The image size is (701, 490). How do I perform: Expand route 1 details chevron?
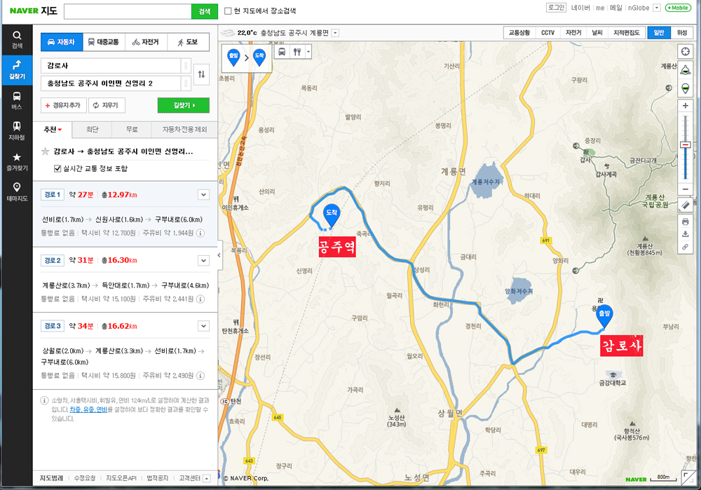coord(203,195)
